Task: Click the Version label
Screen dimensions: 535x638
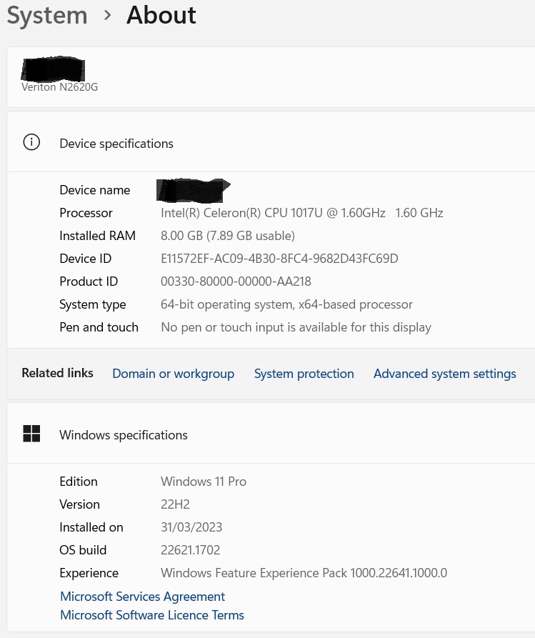Action: (x=80, y=504)
